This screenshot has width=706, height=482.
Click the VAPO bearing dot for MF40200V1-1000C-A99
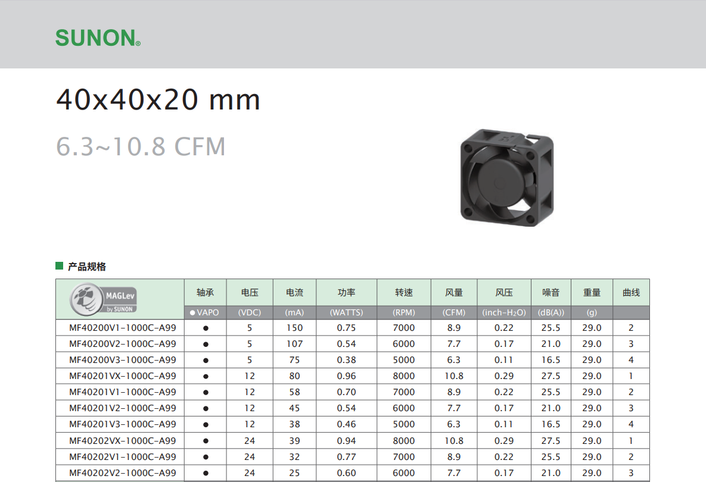click(x=206, y=328)
